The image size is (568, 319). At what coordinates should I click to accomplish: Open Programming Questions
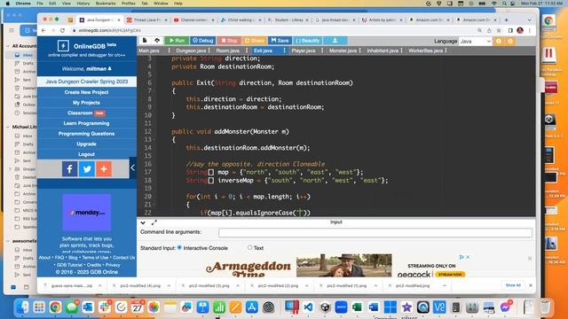click(x=87, y=134)
